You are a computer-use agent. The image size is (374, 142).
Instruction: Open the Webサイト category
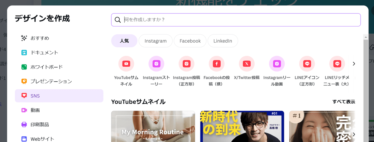coord(59,139)
